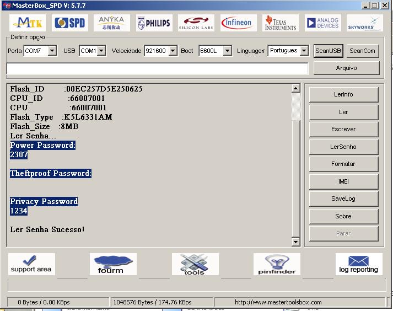Click the LerSenha button
The image size is (393, 311).
coord(343,147)
